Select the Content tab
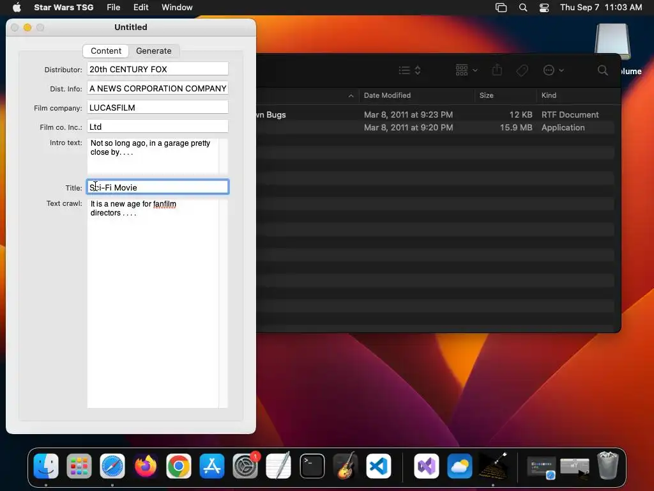 click(106, 51)
